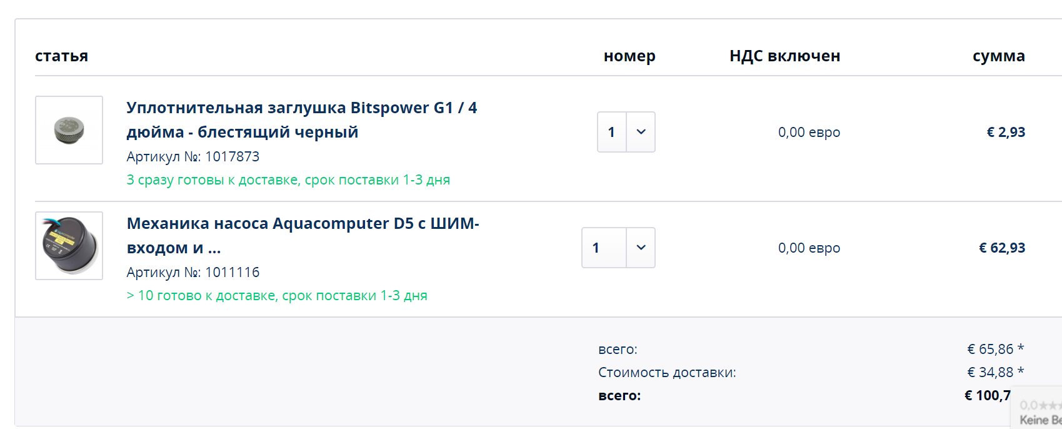
Task: Click the trusted shop rating badge
Action: [x=1039, y=411]
